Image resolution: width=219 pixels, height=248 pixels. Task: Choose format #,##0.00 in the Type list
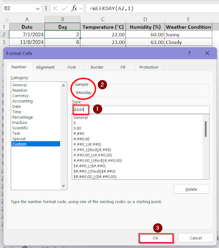point(81,139)
